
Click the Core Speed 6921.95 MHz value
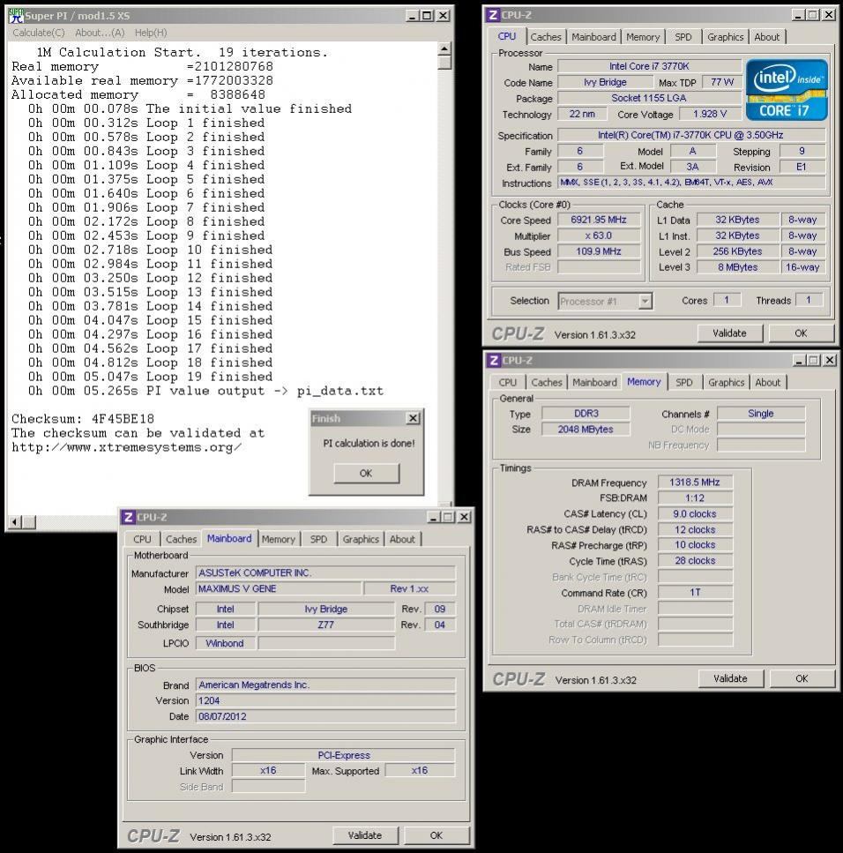[x=599, y=220]
